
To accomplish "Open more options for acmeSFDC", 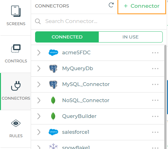I will [155, 53].
